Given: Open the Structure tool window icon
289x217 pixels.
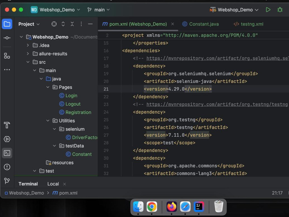Looking at the screenshot, I should [7, 56].
